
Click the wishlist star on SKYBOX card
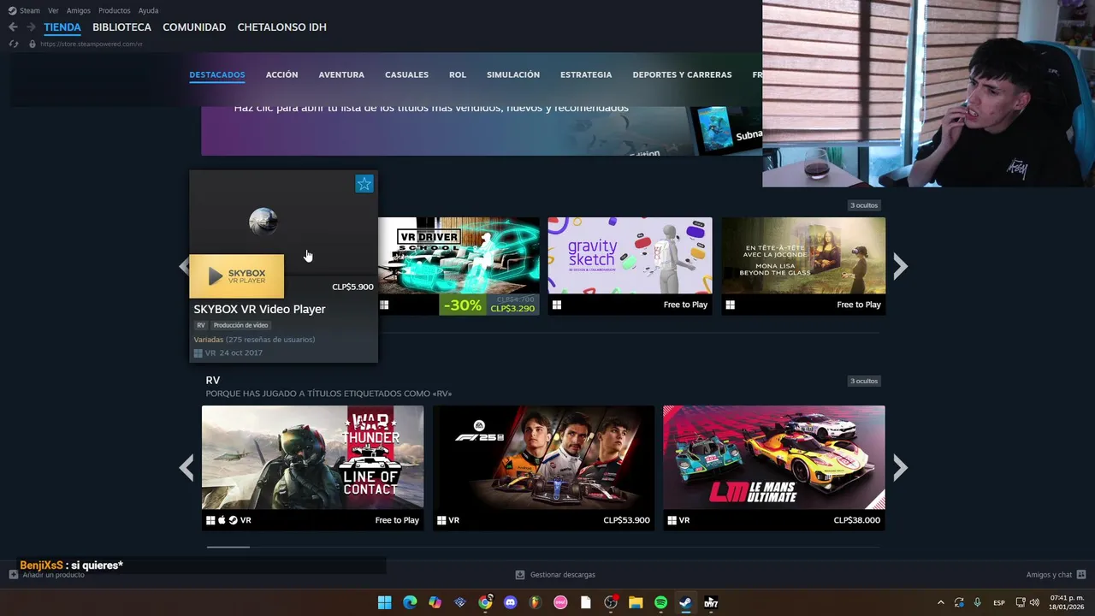tap(364, 184)
